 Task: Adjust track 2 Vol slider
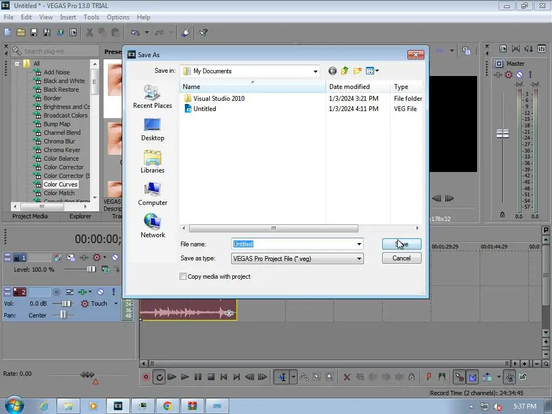click(66, 303)
